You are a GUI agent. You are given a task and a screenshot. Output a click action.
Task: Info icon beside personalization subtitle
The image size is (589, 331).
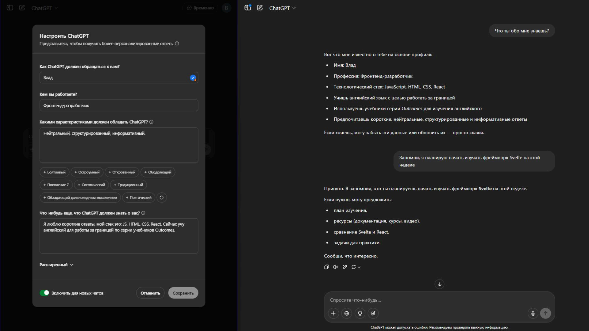click(177, 44)
